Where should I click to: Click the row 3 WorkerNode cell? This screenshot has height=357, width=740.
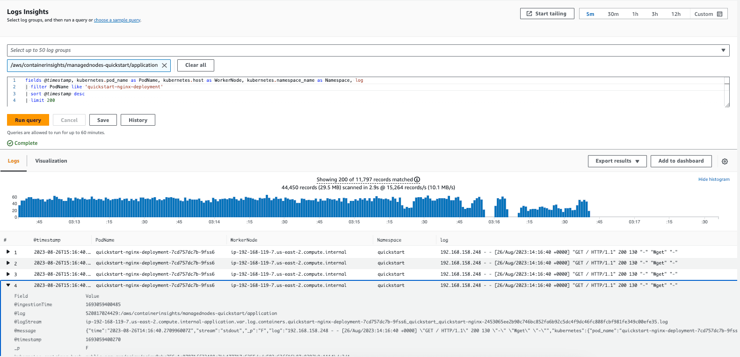[x=289, y=274]
